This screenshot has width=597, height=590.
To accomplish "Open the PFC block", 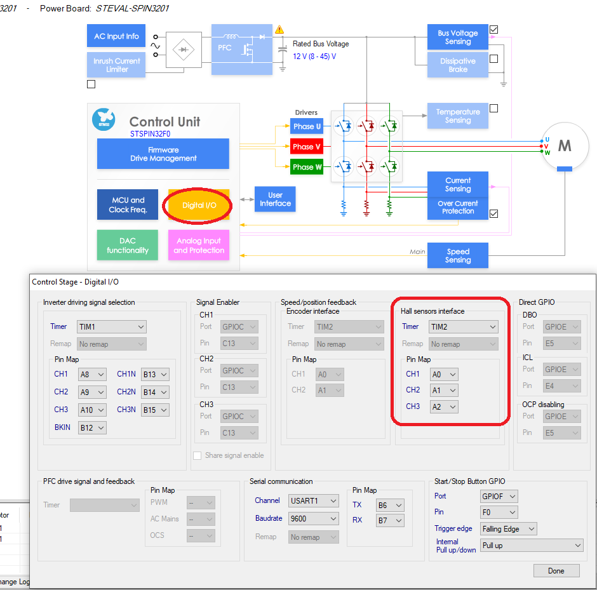I will click(242, 50).
